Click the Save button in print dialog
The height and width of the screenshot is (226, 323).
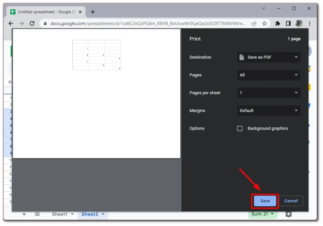265,201
